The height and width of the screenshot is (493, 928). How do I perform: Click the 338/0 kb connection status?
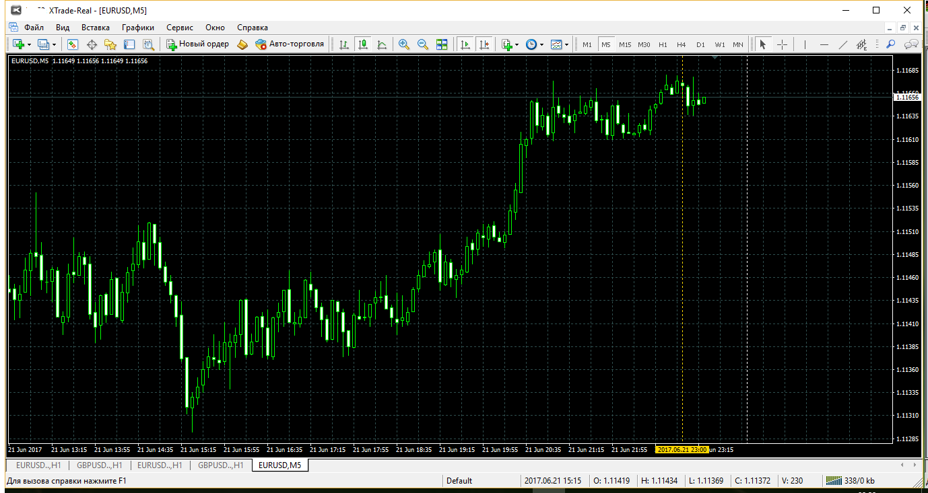click(x=851, y=481)
